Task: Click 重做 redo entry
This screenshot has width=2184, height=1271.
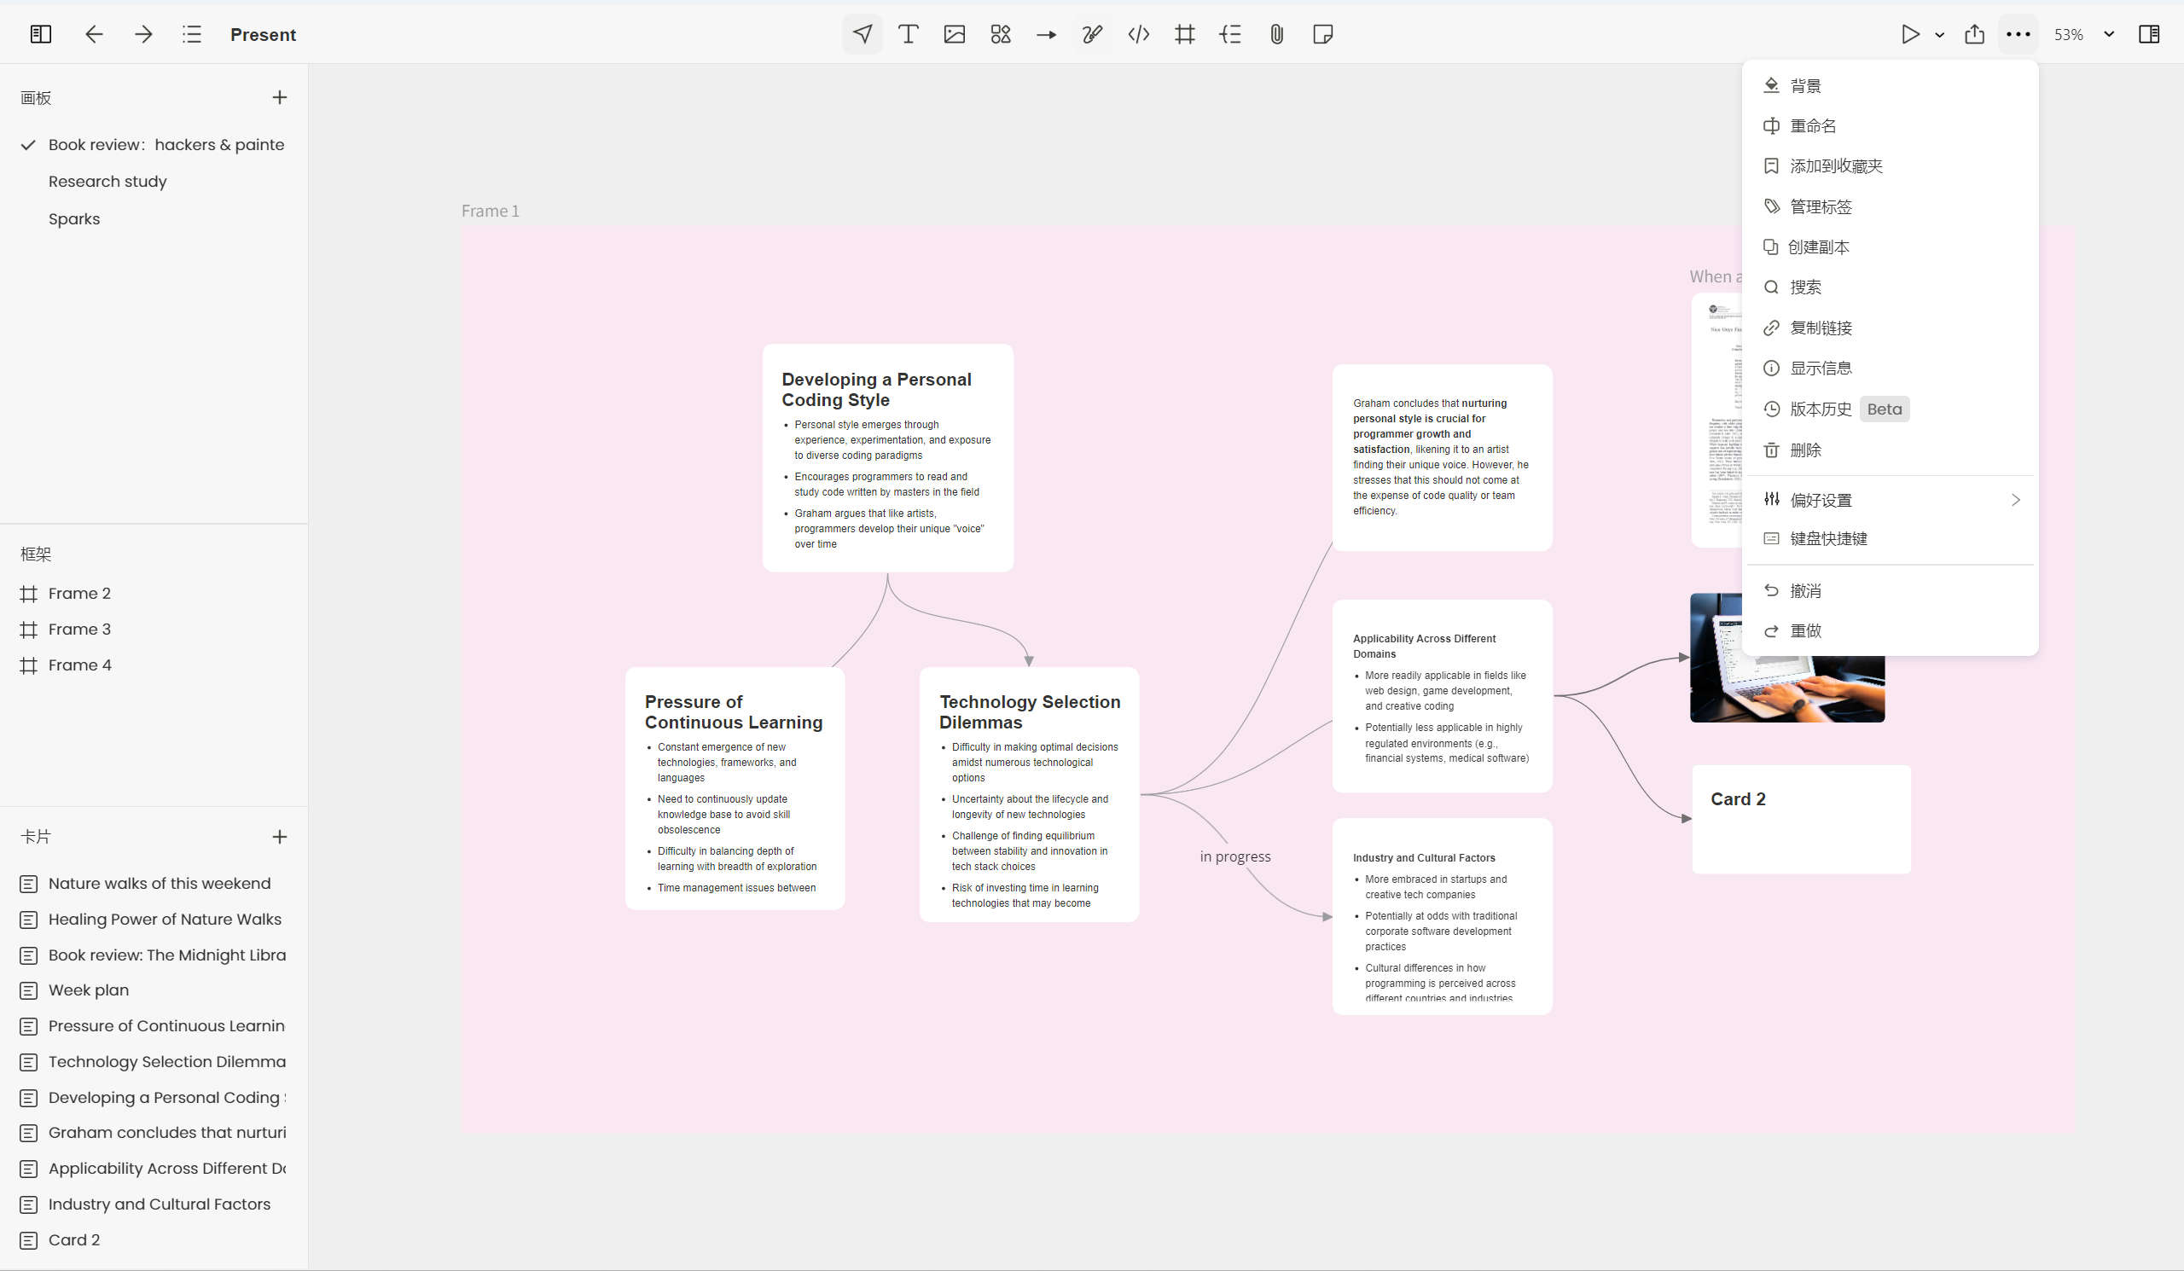Action: point(1890,630)
